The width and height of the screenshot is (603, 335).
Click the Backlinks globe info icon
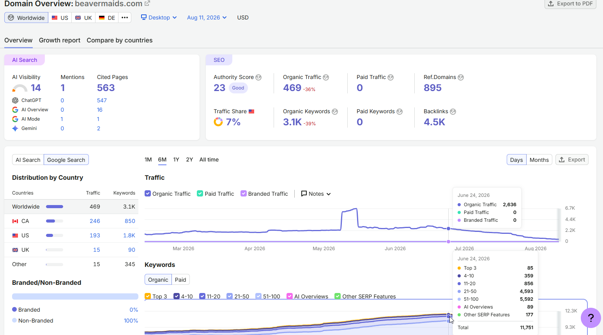pos(453,112)
